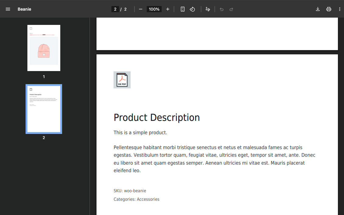Click the thumbnail label number 2
Image resolution: width=344 pixels, height=215 pixels.
pos(44,138)
